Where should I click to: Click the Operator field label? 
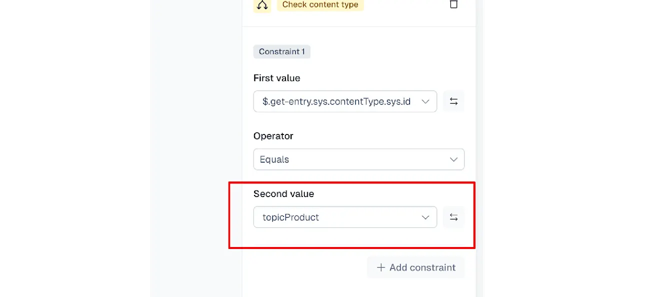click(x=273, y=136)
